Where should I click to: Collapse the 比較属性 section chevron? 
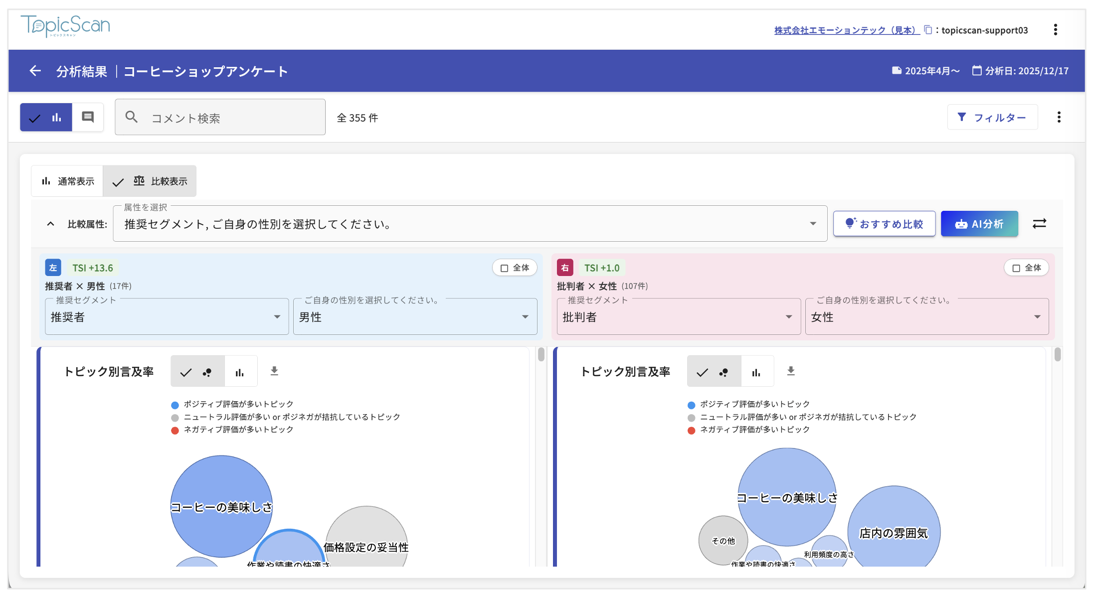point(51,224)
